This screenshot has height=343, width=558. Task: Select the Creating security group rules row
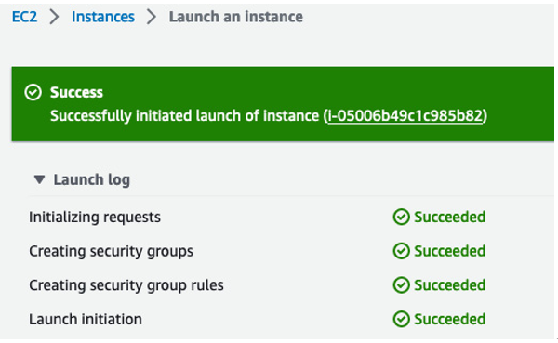[x=292, y=285]
